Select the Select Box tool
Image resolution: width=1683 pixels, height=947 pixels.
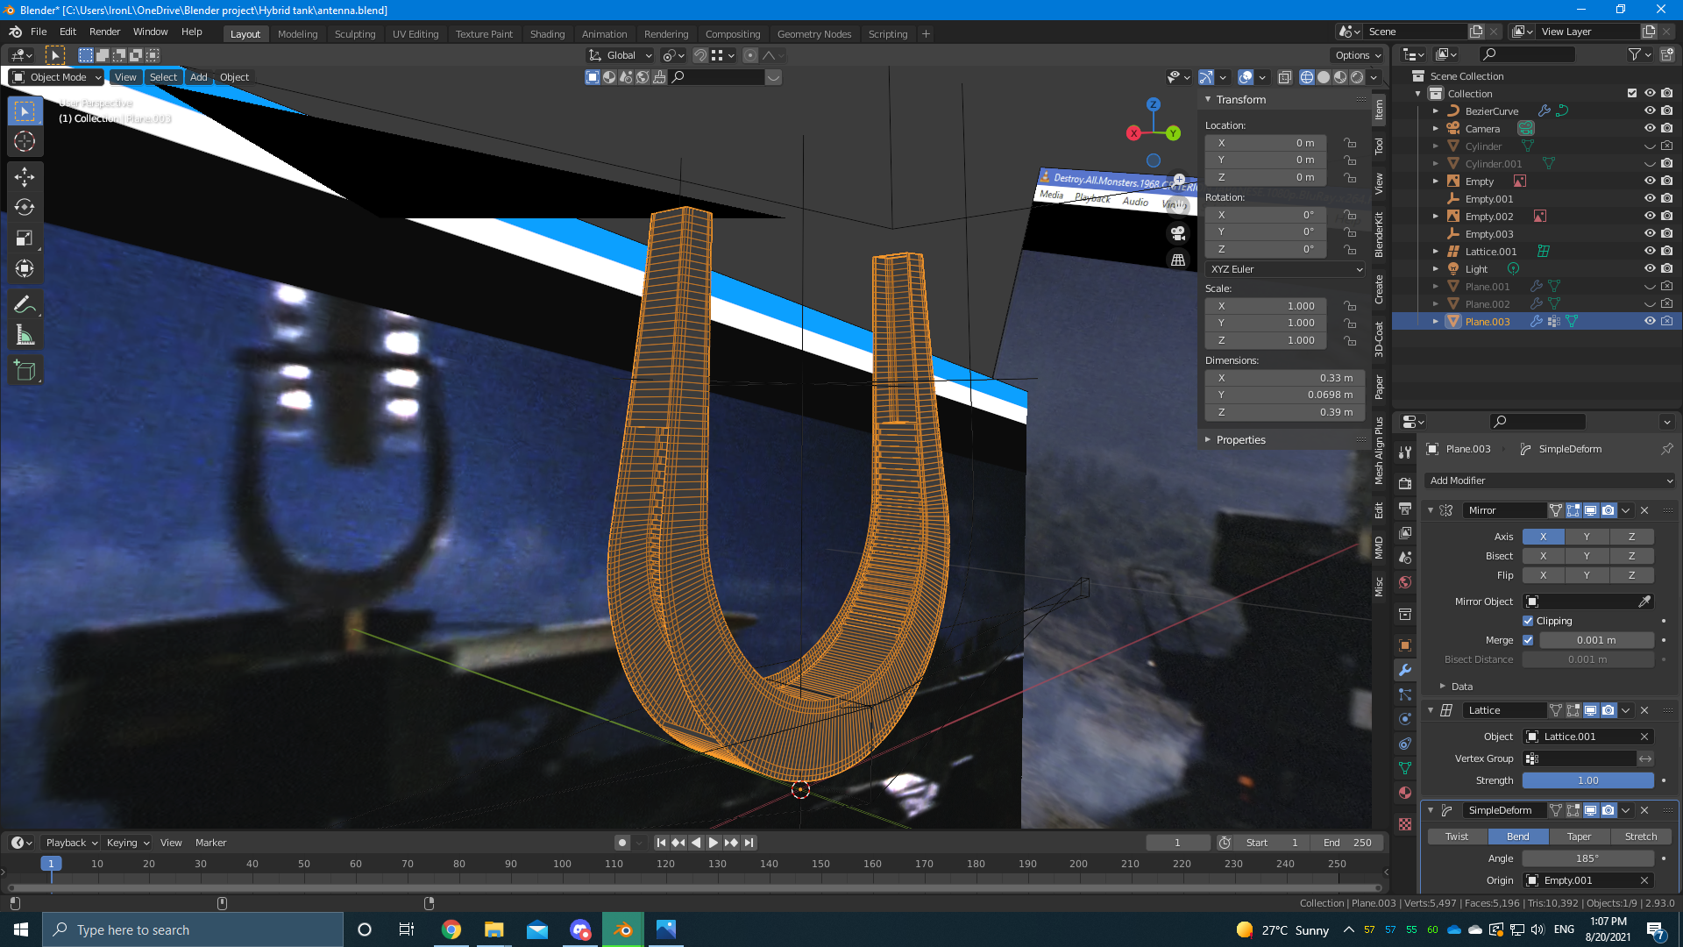click(x=25, y=111)
